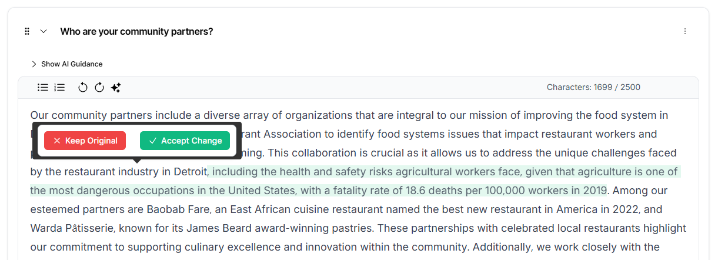Image resolution: width=718 pixels, height=260 pixels.
Task: Undo the last edit
Action: [83, 88]
